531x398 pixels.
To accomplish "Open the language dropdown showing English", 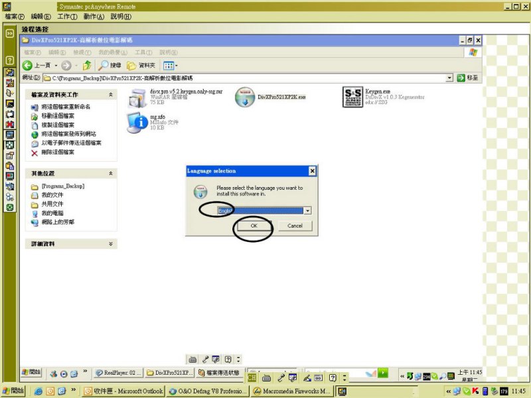I will (x=307, y=210).
